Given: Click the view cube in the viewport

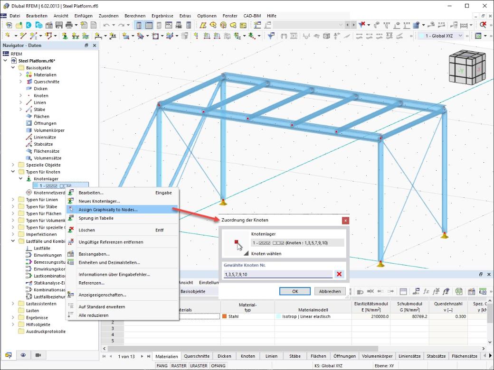Looking at the screenshot, I should coord(467,67).
